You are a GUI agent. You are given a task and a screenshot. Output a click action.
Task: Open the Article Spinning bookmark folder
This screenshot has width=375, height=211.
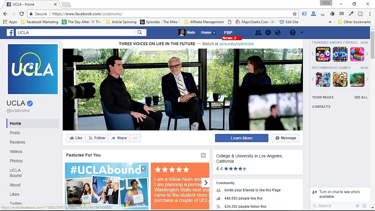121,22
